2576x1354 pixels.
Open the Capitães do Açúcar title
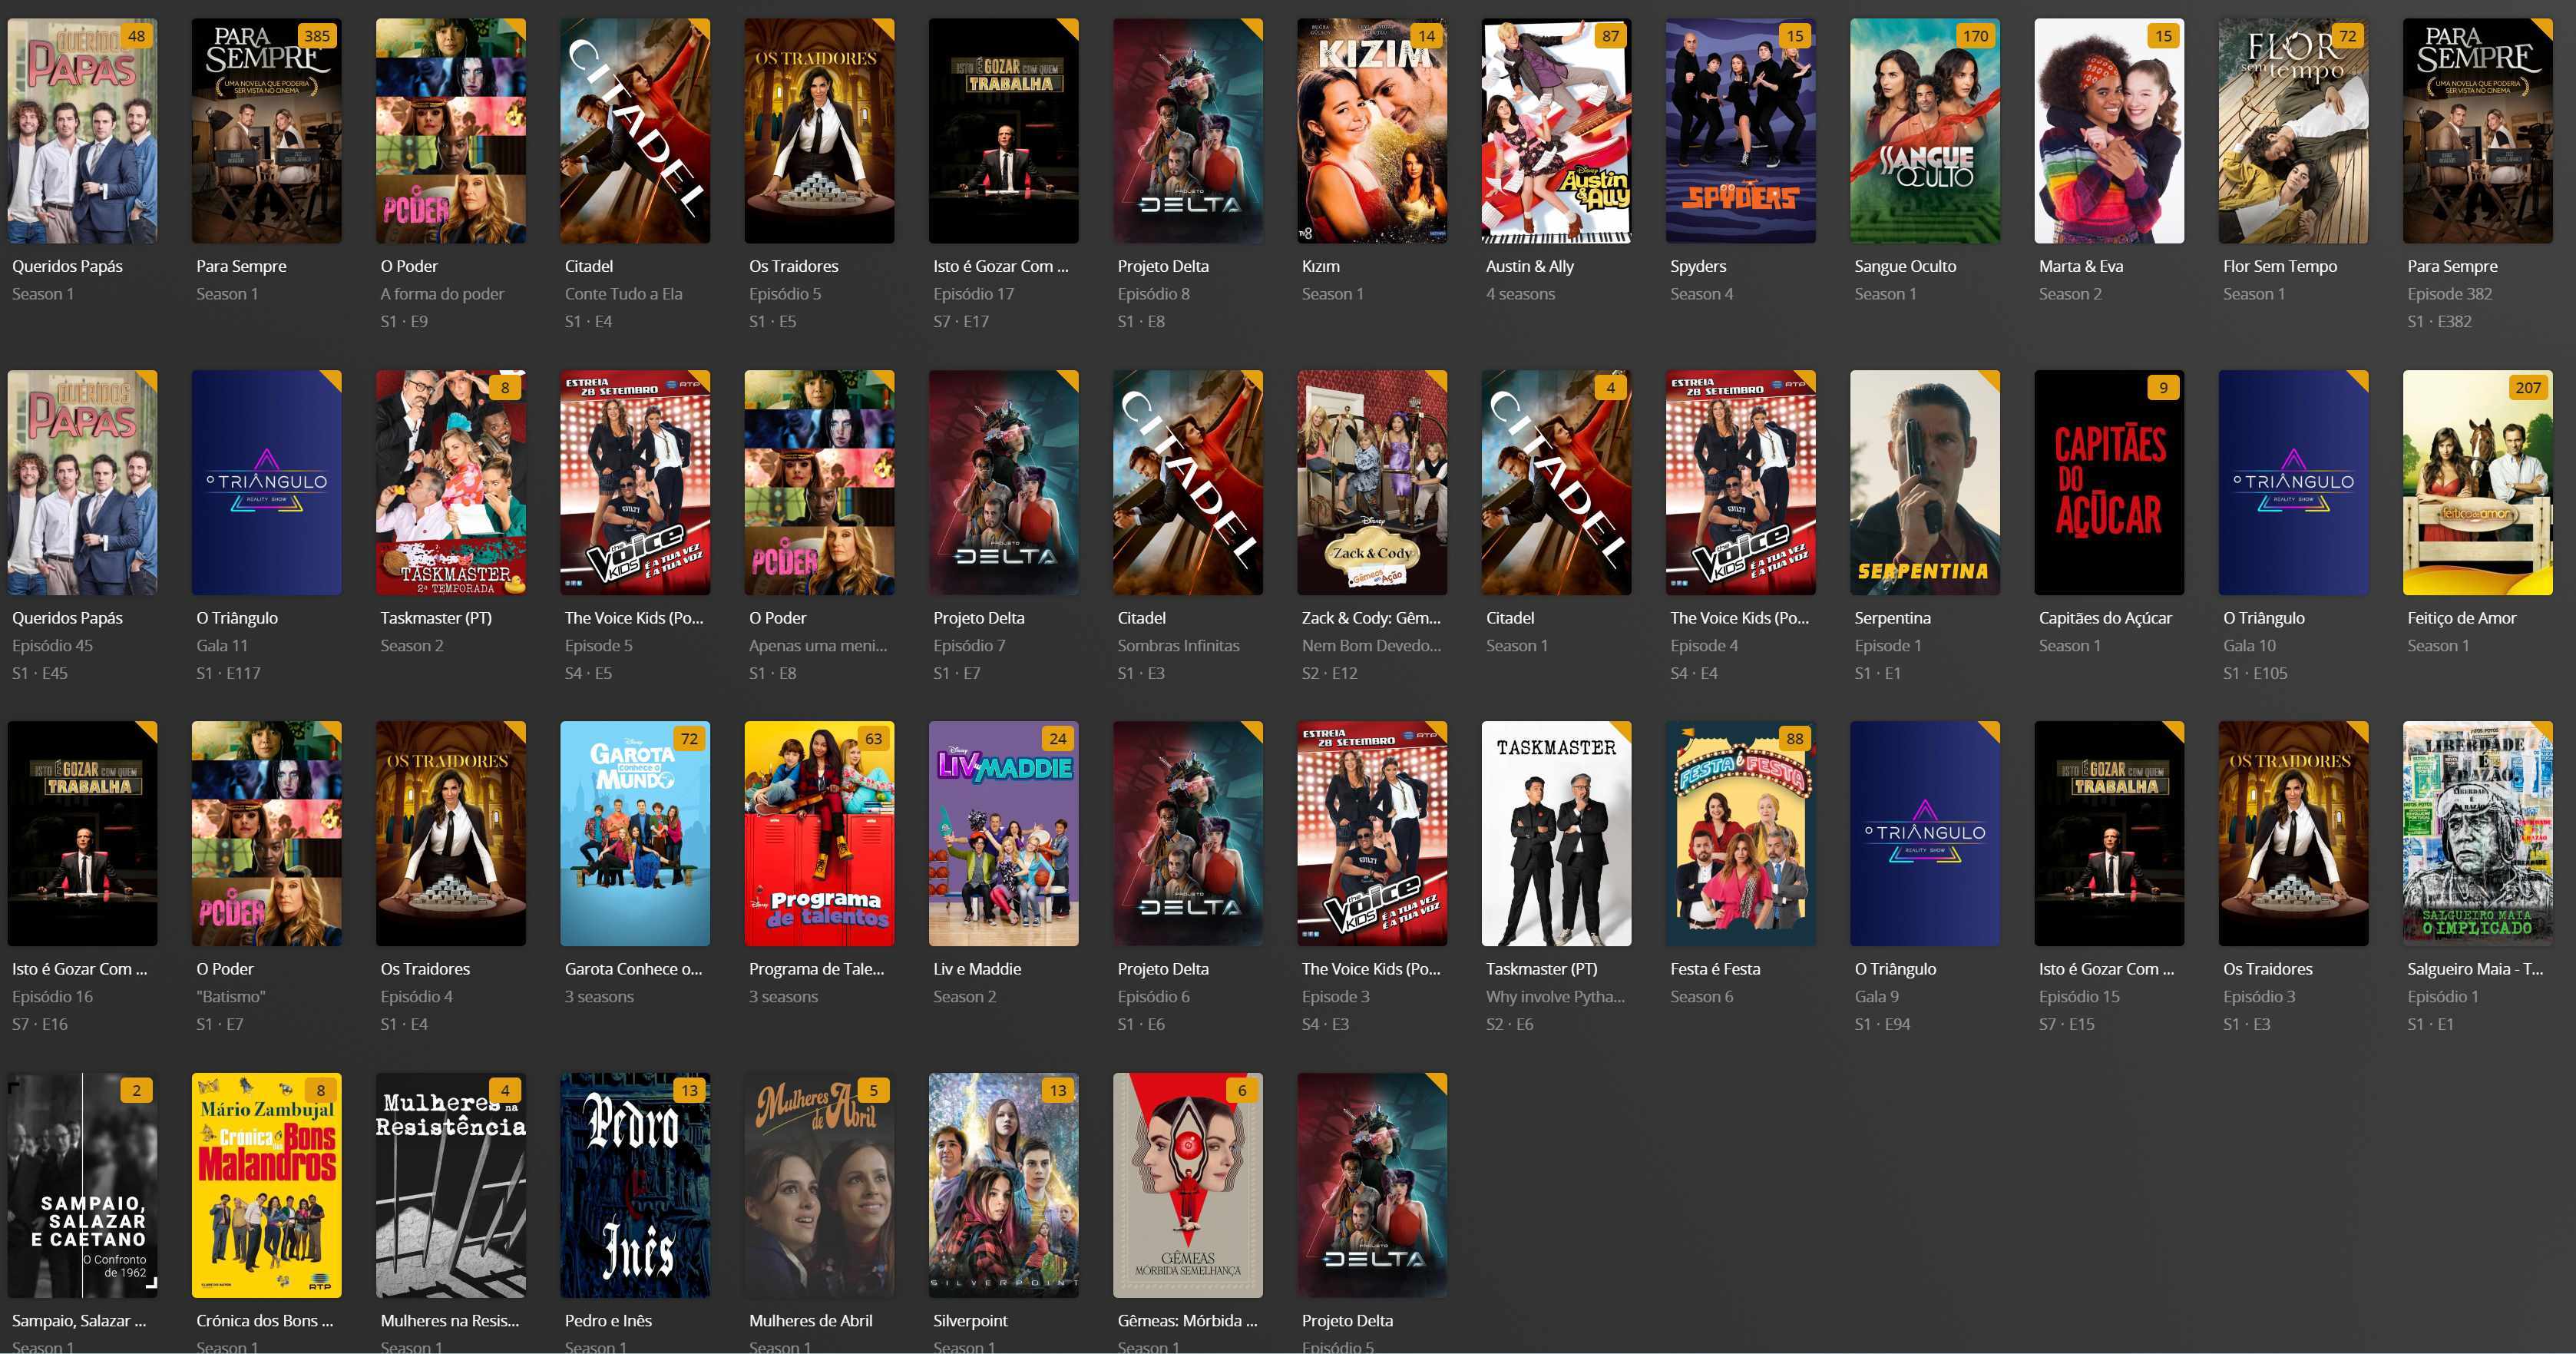tap(2105, 618)
